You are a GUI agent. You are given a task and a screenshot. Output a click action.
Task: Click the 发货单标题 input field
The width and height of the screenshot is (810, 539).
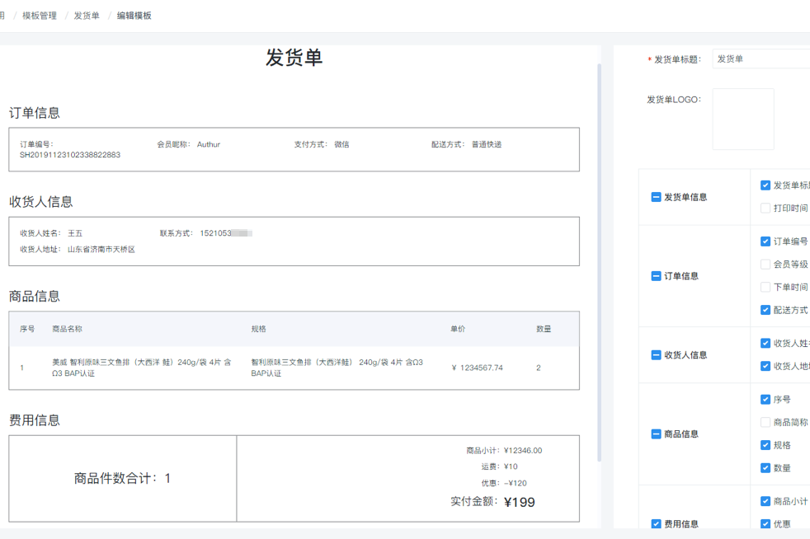(761, 59)
